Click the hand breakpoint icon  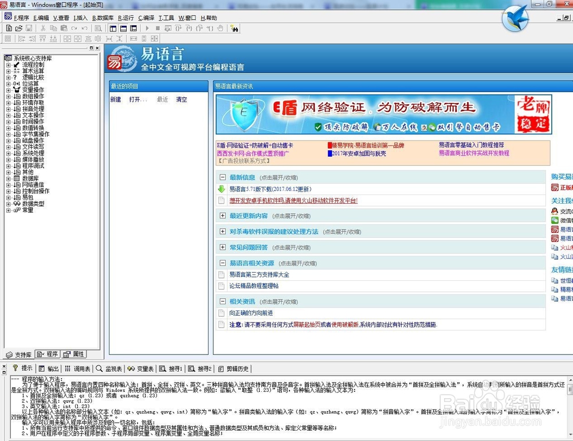(220, 28)
